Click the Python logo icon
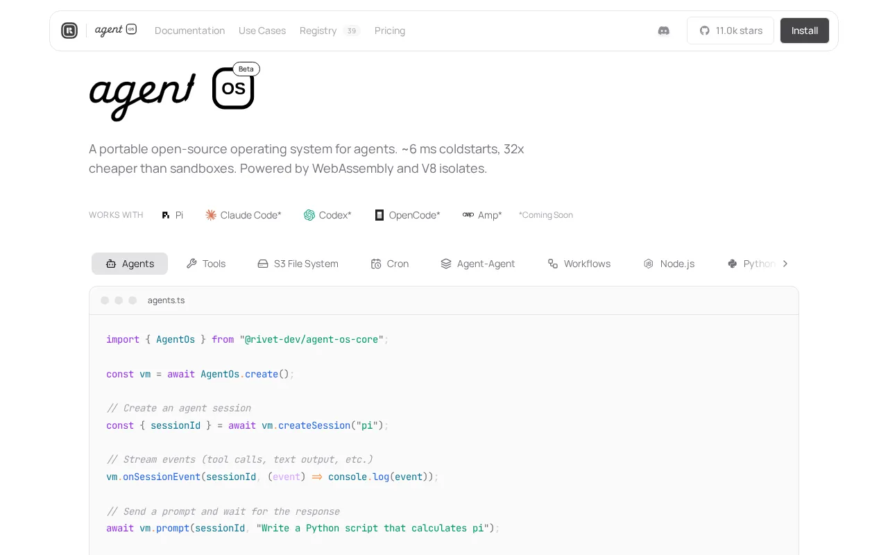The image size is (888, 555). point(733,264)
